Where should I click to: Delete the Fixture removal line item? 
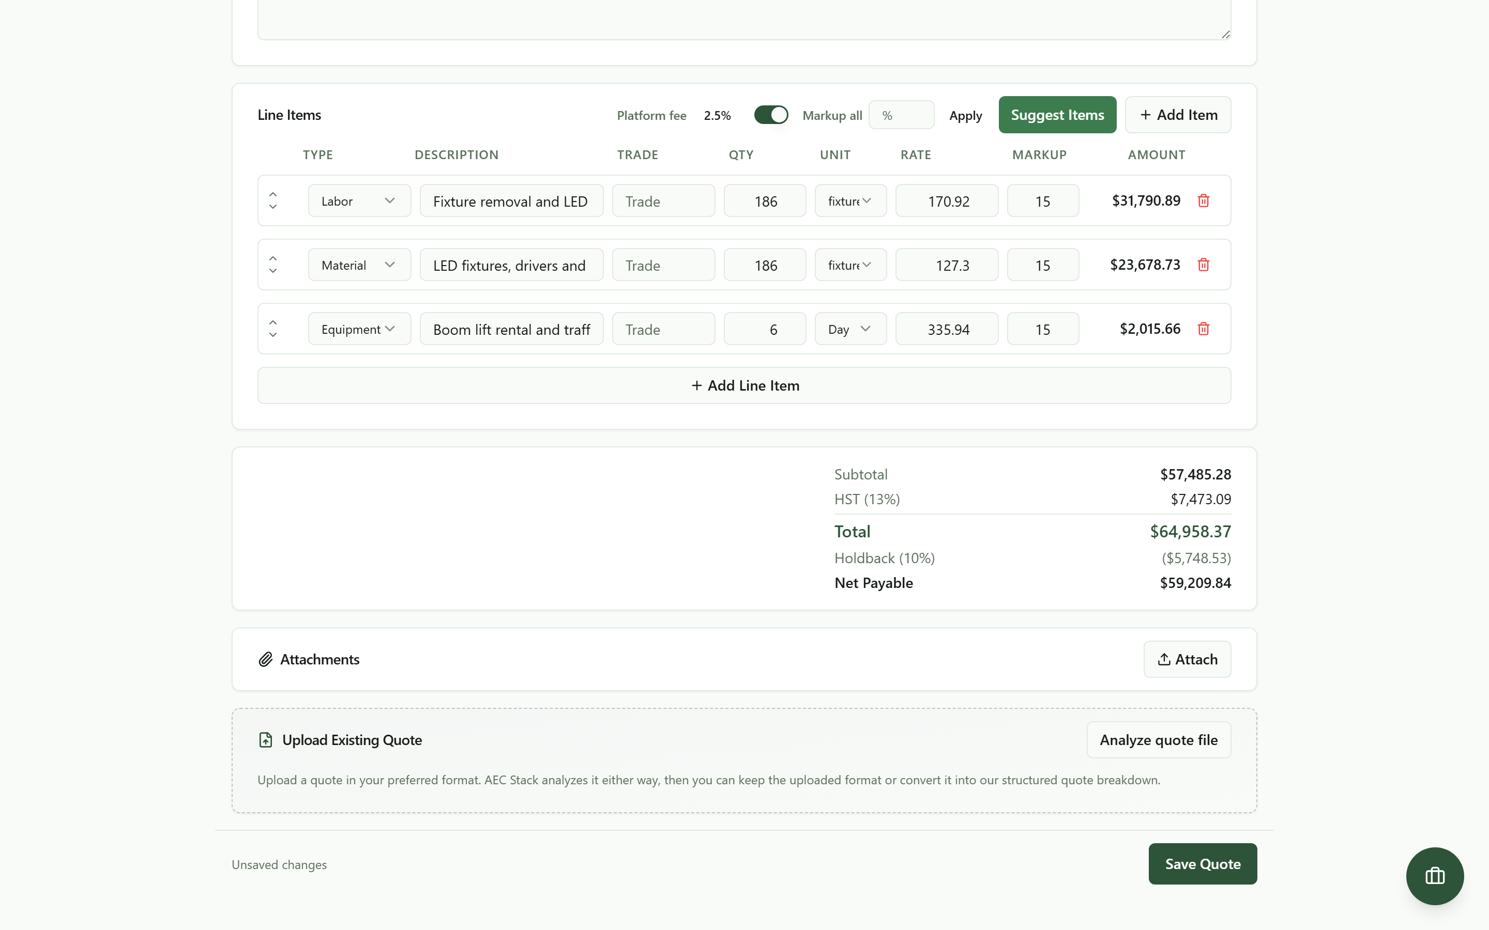(x=1204, y=200)
